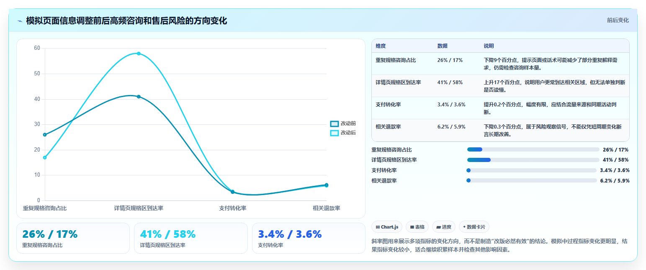Select the 数据卡片 chip
Screen dimensions: 646x270
pyautogui.click(x=474, y=227)
